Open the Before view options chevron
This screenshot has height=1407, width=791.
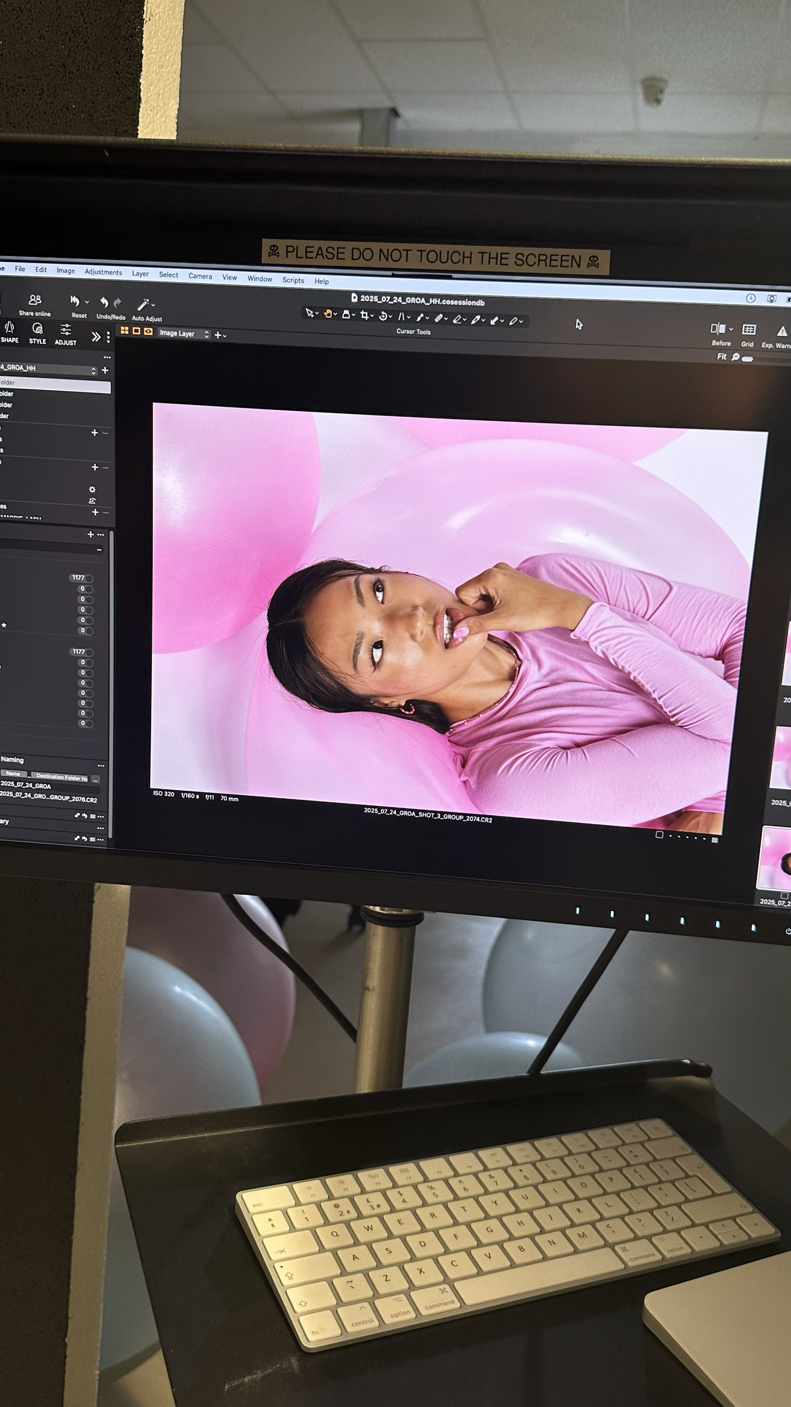coord(731,329)
